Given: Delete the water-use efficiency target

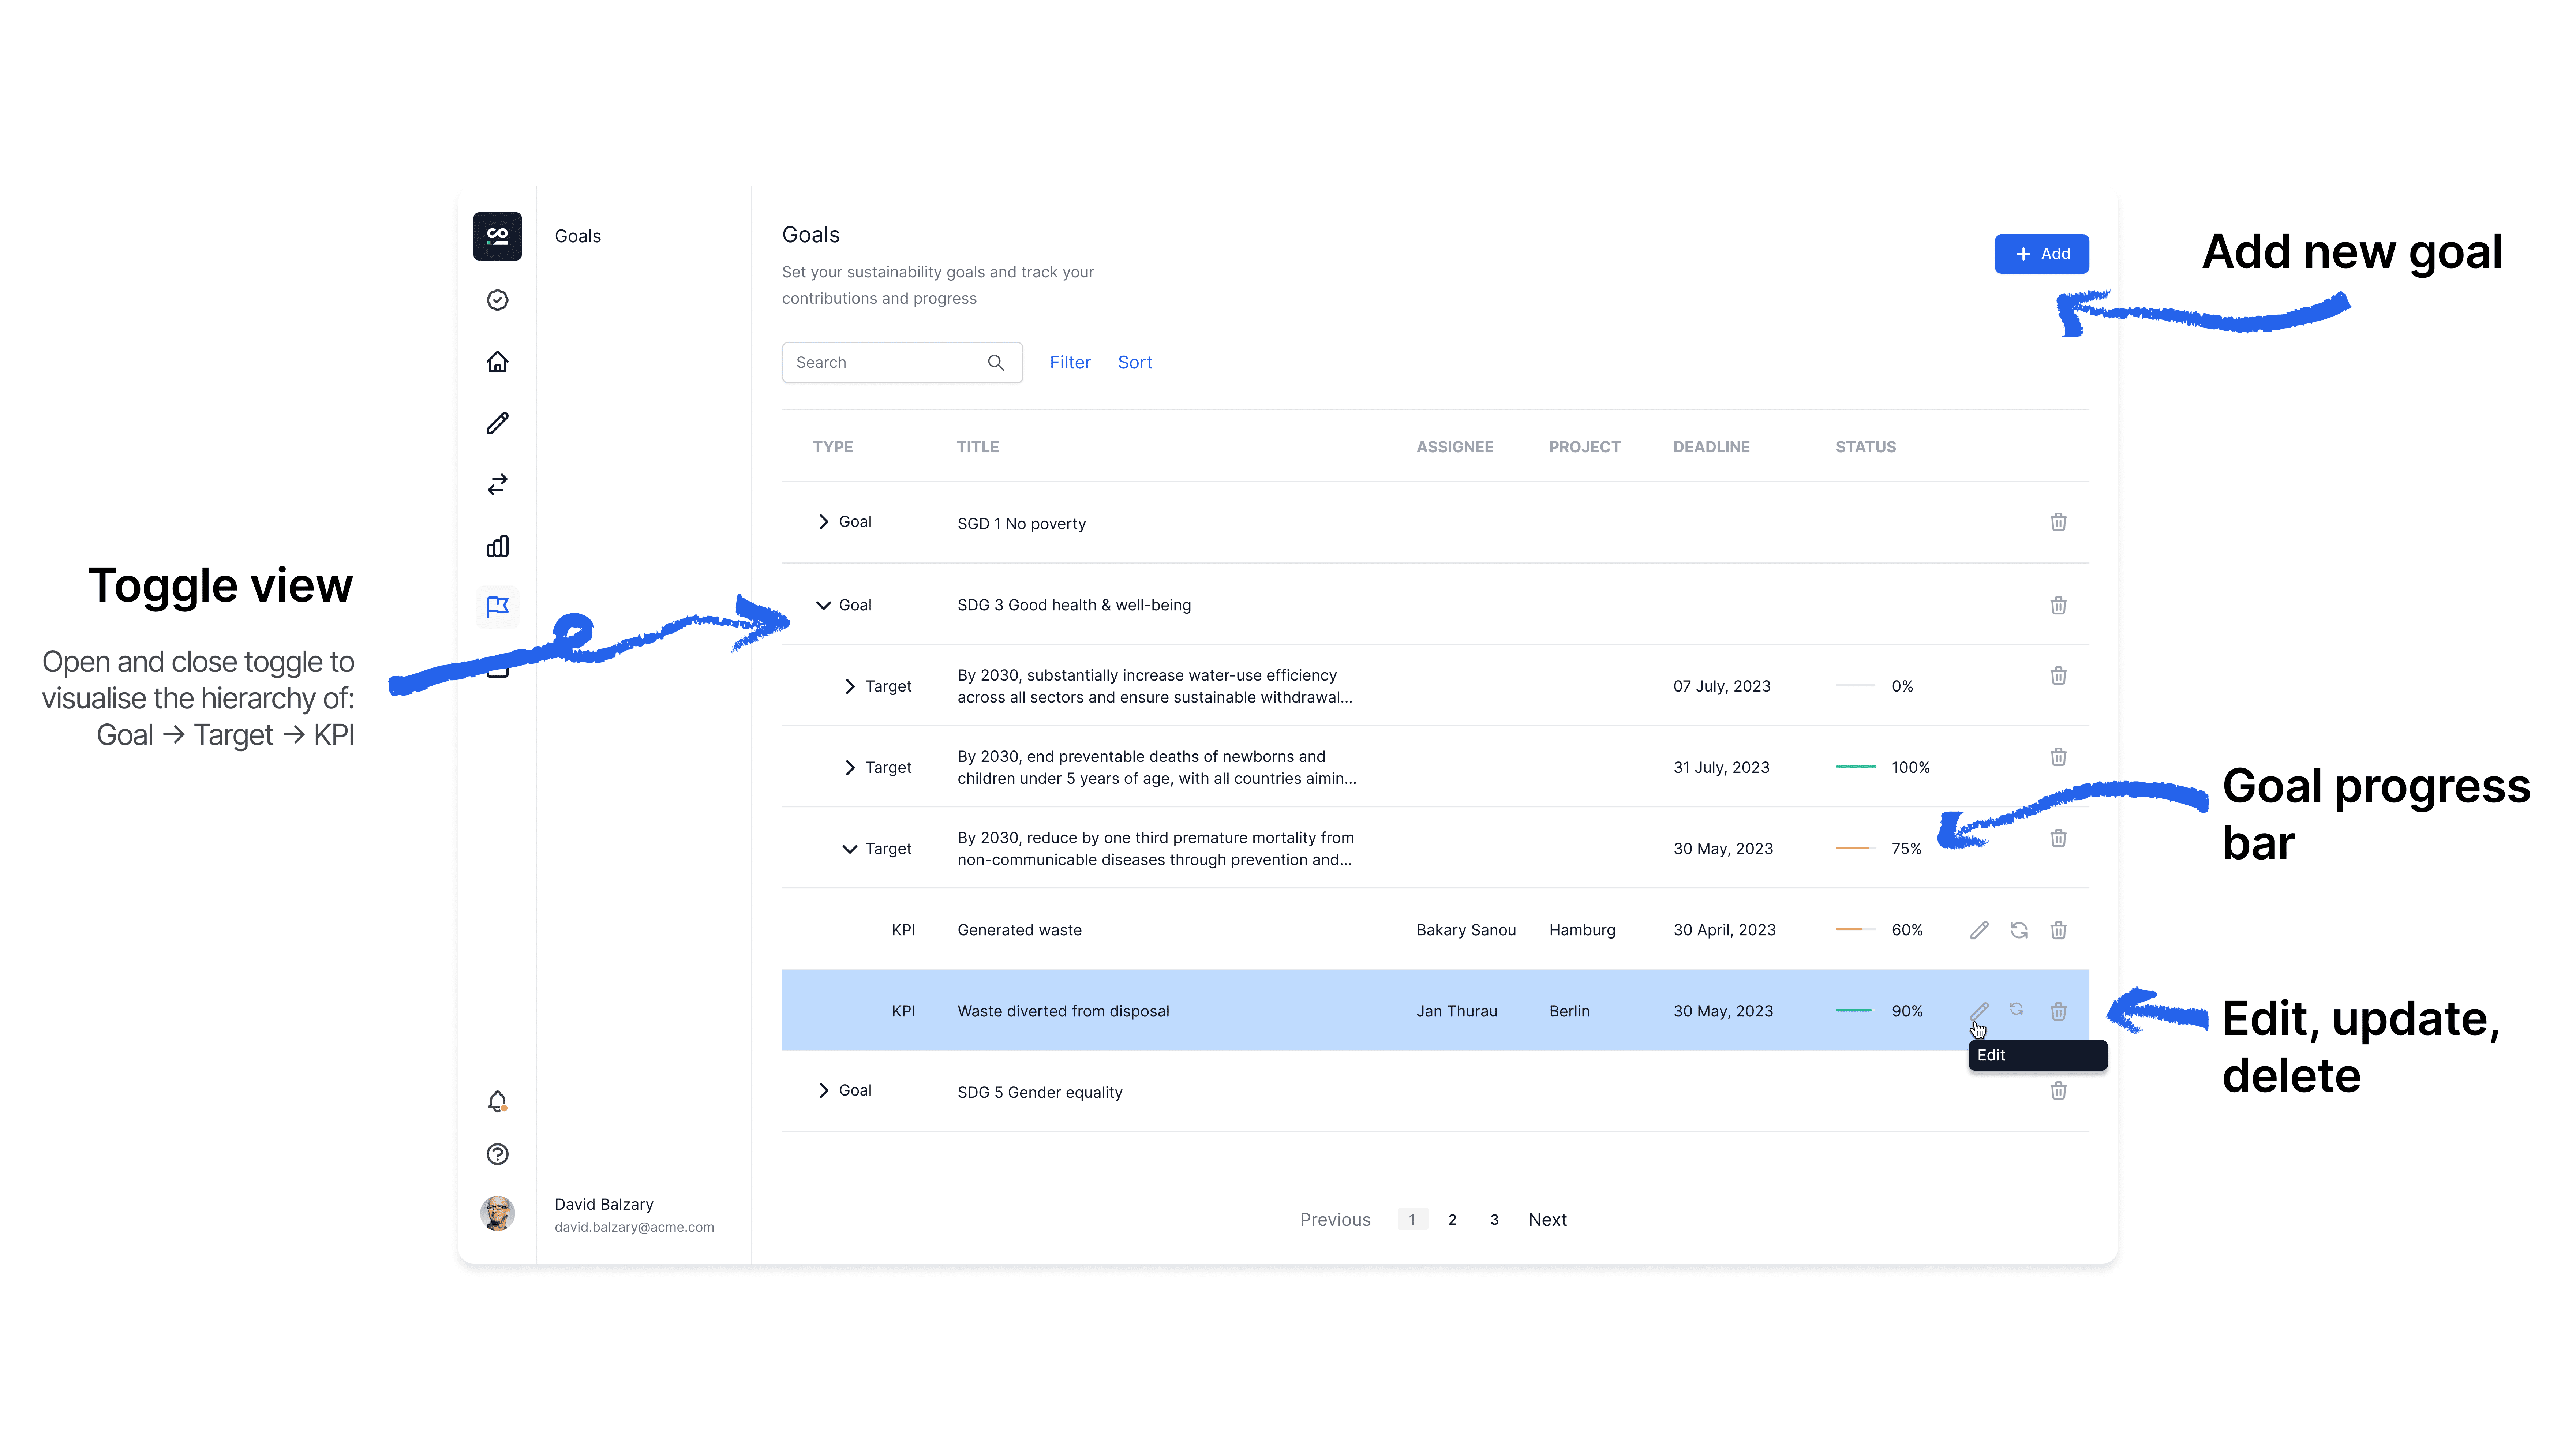Looking at the screenshot, I should click(x=2058, y=676).
